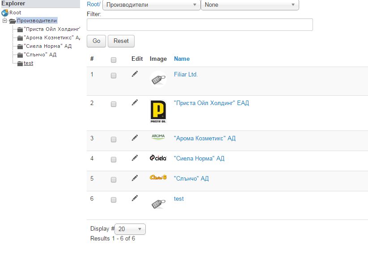This screenshot has width=368, height=253.
Task: Click the edit pencil for Сиела Норма
Action: [x=135, y=158]
